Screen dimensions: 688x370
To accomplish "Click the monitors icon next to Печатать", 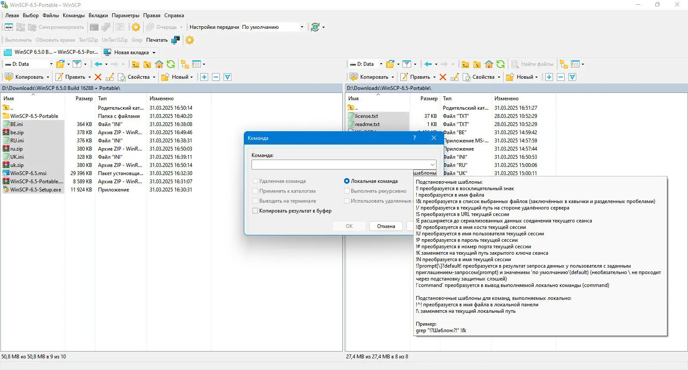I will pyautogui.click(x=175, y=40).
